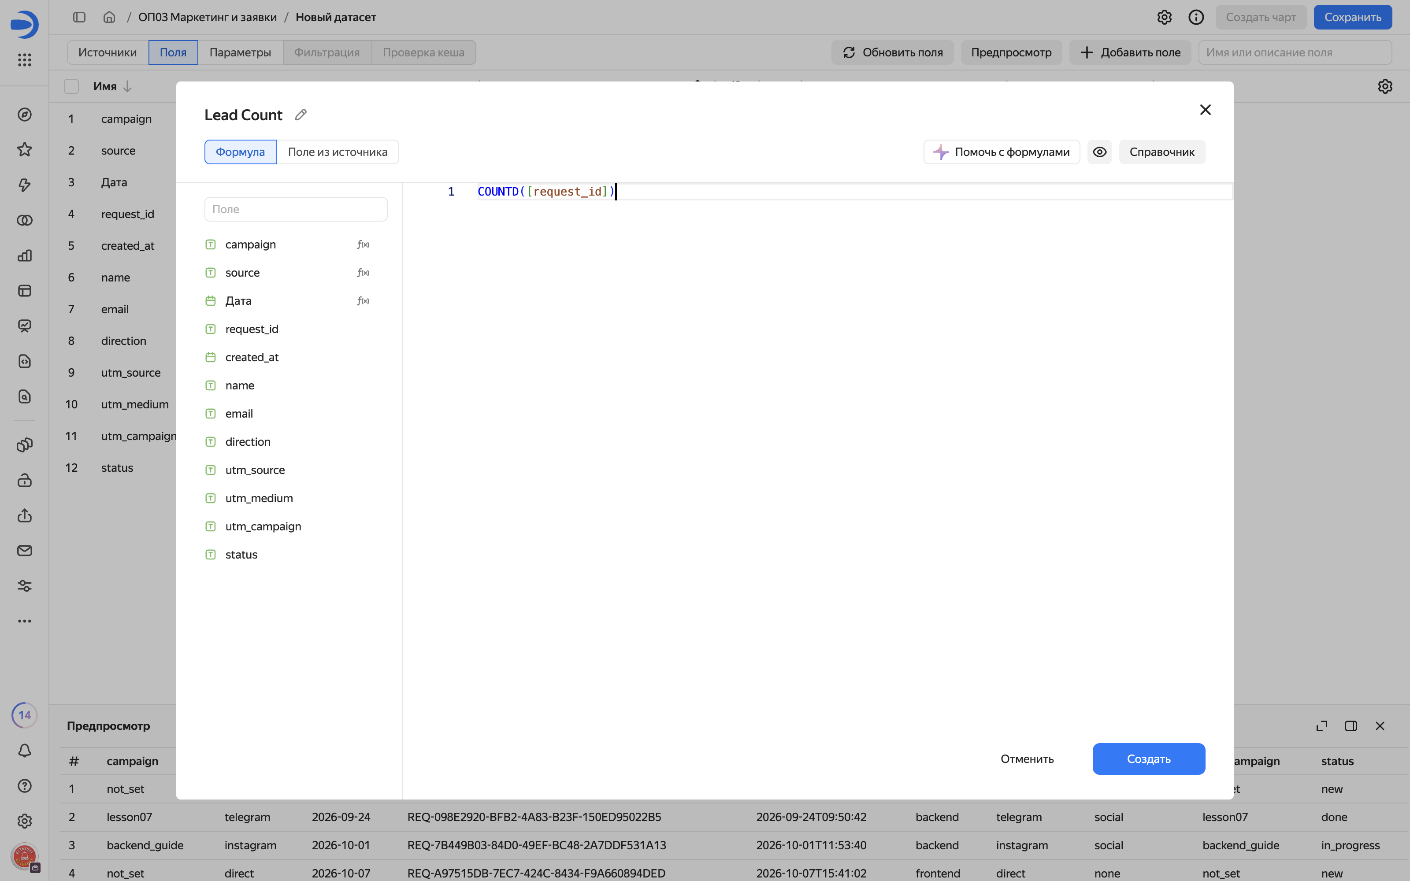The width and height of the screenshot is (1410, 881).
Task: Open table column settings gear icon
Action: 1385,86
